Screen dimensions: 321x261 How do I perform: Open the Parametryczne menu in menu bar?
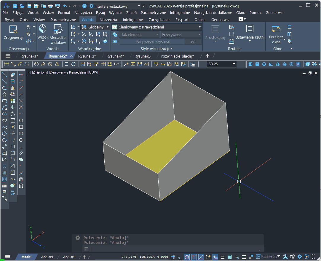153,13
